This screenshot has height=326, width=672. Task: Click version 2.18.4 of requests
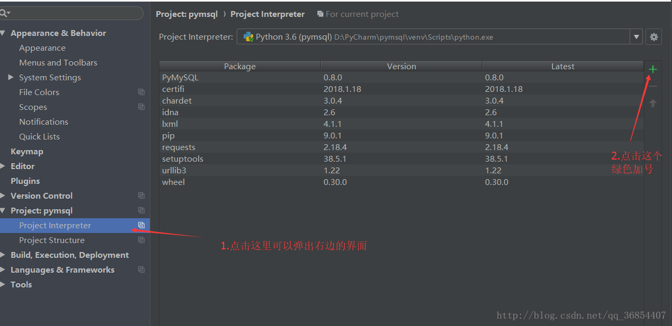click(335, 147)
